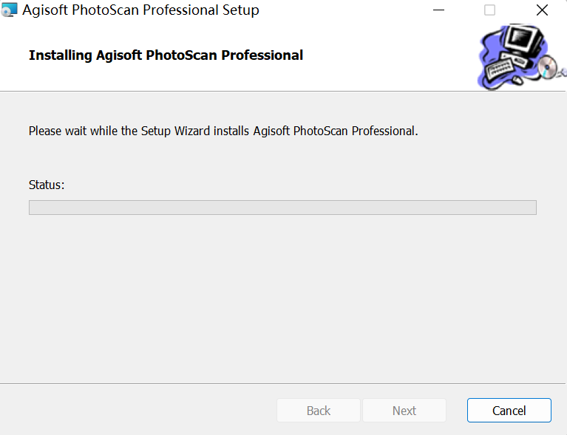
Task: Click the disabled Next button
Action: (404, 411)
